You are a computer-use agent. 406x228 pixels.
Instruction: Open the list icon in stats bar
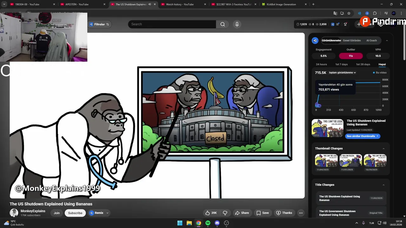click(338, 24)
